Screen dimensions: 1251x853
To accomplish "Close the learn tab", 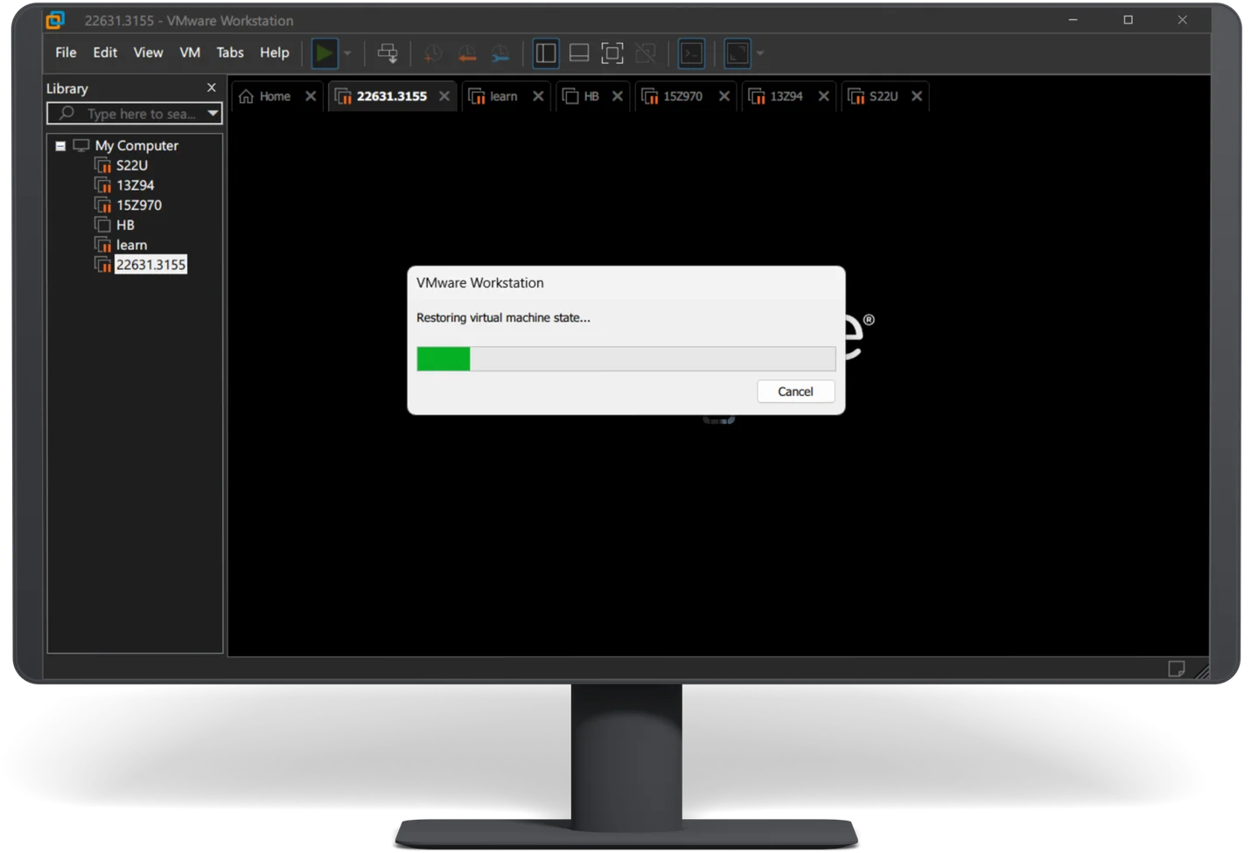I will (x=538, y=96).
